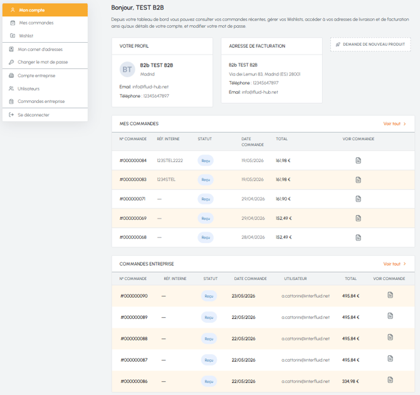Click the Reçu status badge of order #000000084

[206, 161]
